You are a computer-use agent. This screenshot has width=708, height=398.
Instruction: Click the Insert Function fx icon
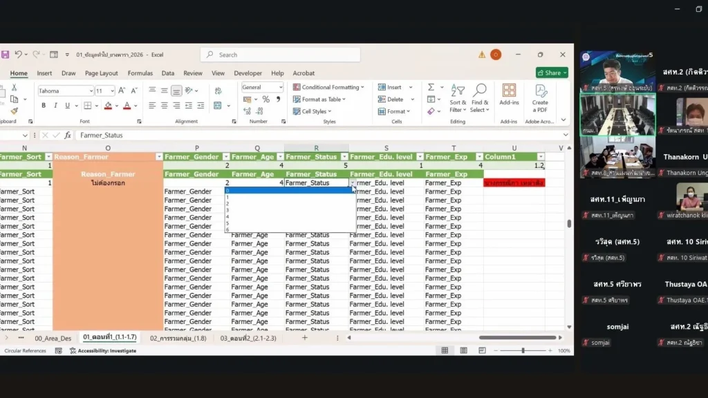point(68,135)
